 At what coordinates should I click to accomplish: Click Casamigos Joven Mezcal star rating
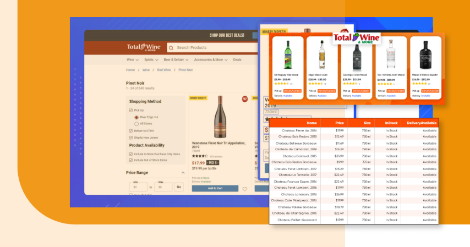[350, 84]
